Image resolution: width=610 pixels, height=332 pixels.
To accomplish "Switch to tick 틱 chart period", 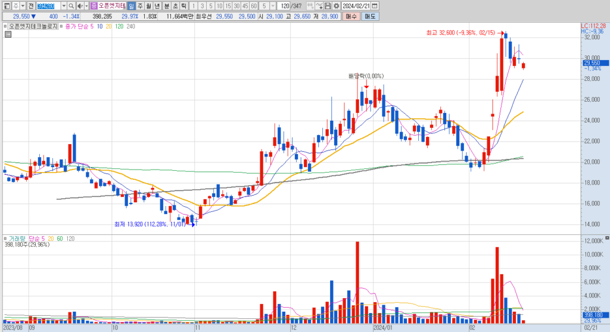I will pyautogui.click(x=184, y=6).
